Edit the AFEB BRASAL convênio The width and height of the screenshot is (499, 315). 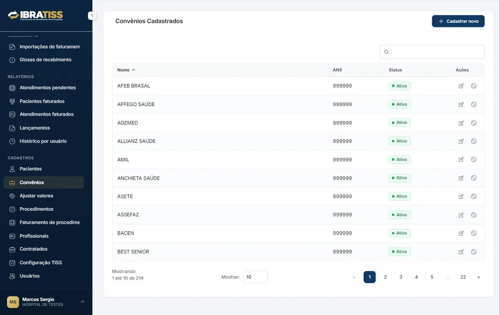point(461,86)
